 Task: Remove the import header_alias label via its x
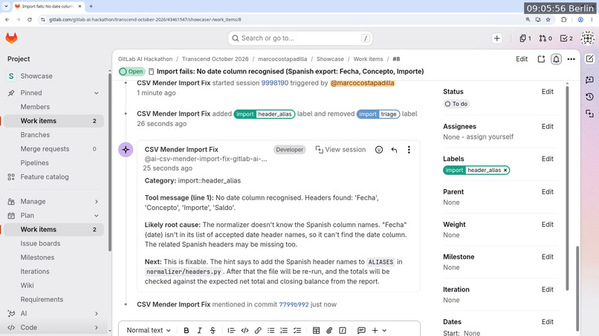[x=505, y=170]
